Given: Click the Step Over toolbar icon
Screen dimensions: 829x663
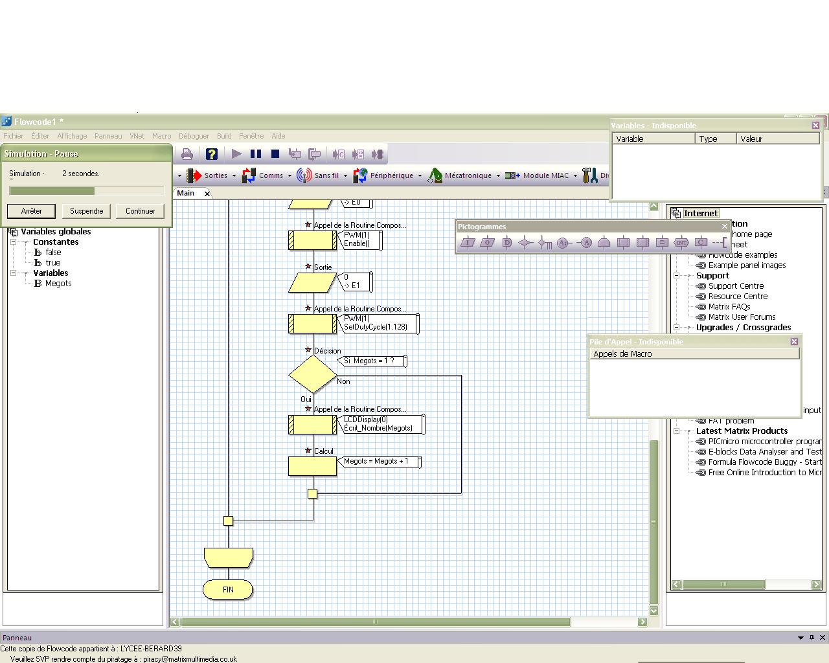Looking at the screenshot, I should (x=314, y=154).
